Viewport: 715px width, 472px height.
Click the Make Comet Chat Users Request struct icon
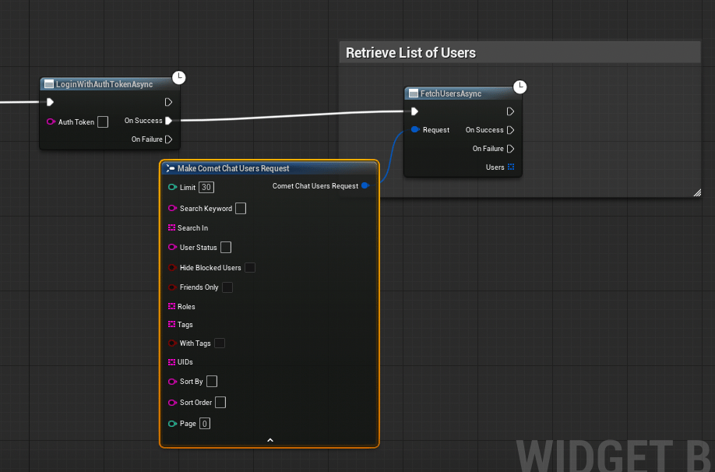[x=170, y=168]
